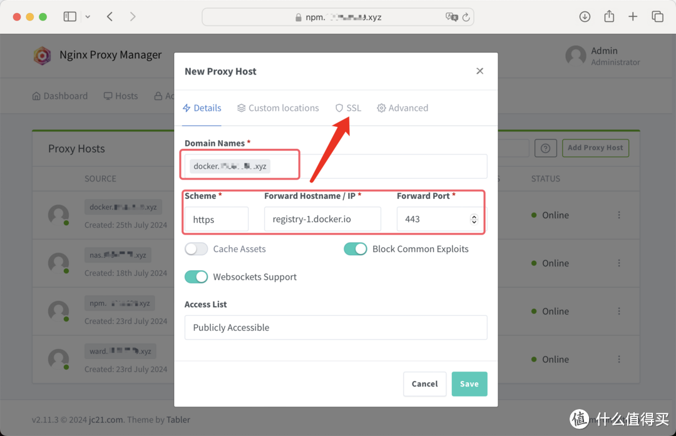
Task: Disable Block Common Exploits toggle
Action: pos(356,249)
